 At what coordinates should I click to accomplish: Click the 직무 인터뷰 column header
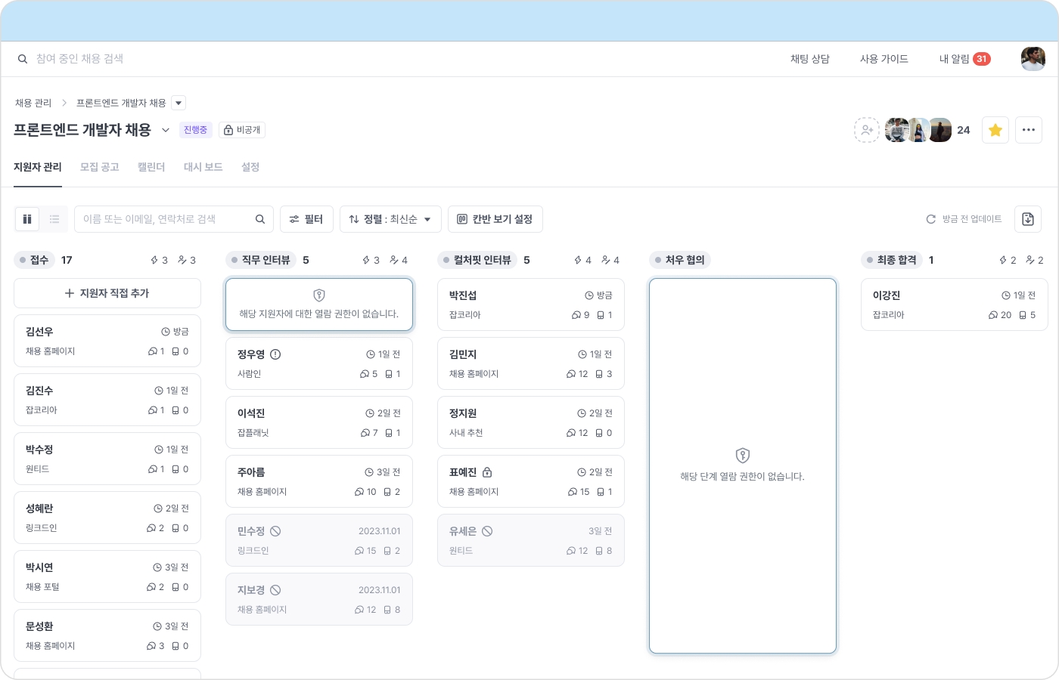[x=261, y=260]
